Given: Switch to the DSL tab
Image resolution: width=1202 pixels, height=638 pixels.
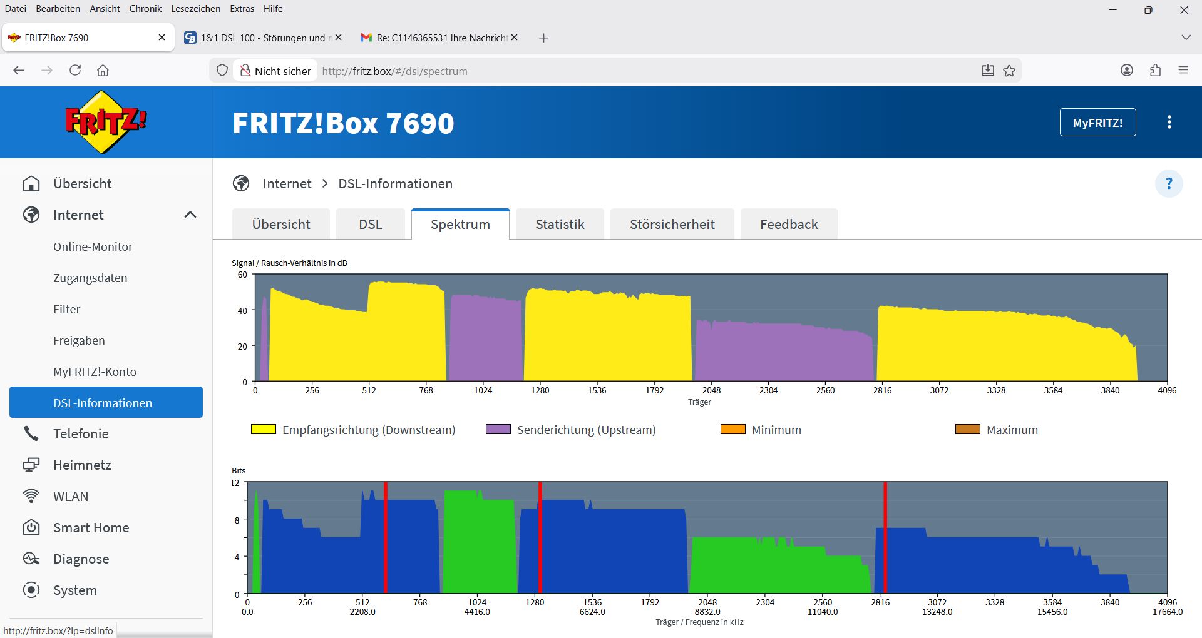Looking at the screenshot, I should 371,224.
